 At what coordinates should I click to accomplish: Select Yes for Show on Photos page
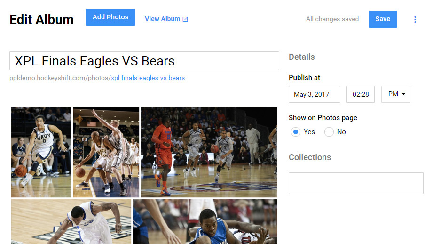(296, 132)
